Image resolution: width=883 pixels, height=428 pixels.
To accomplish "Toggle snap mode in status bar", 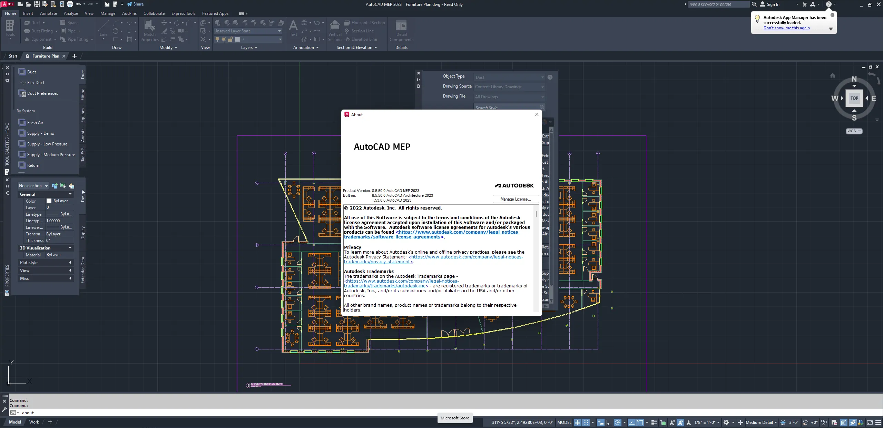I will 586,422.
